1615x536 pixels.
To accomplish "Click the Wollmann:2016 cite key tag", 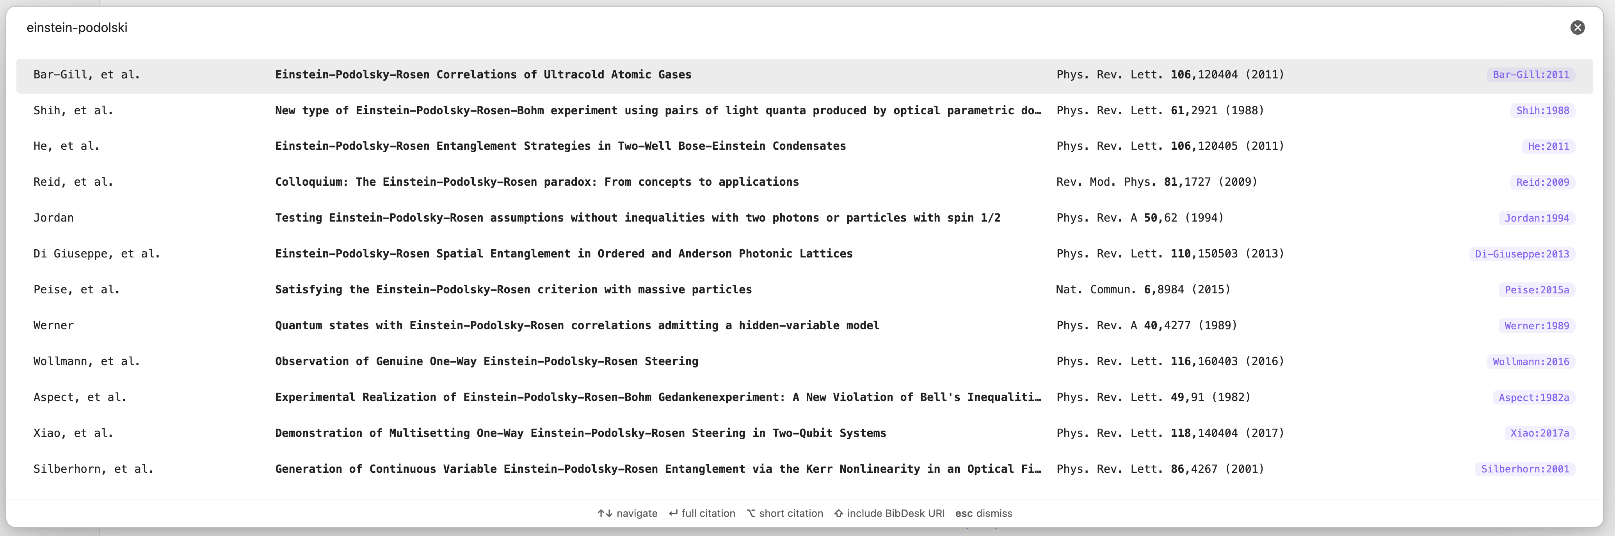I will (x=1530, y=362).
